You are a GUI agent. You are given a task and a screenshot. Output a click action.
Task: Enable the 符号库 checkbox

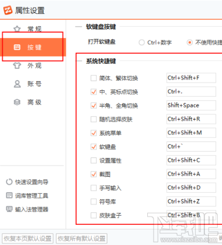click(x=93, y=202)
